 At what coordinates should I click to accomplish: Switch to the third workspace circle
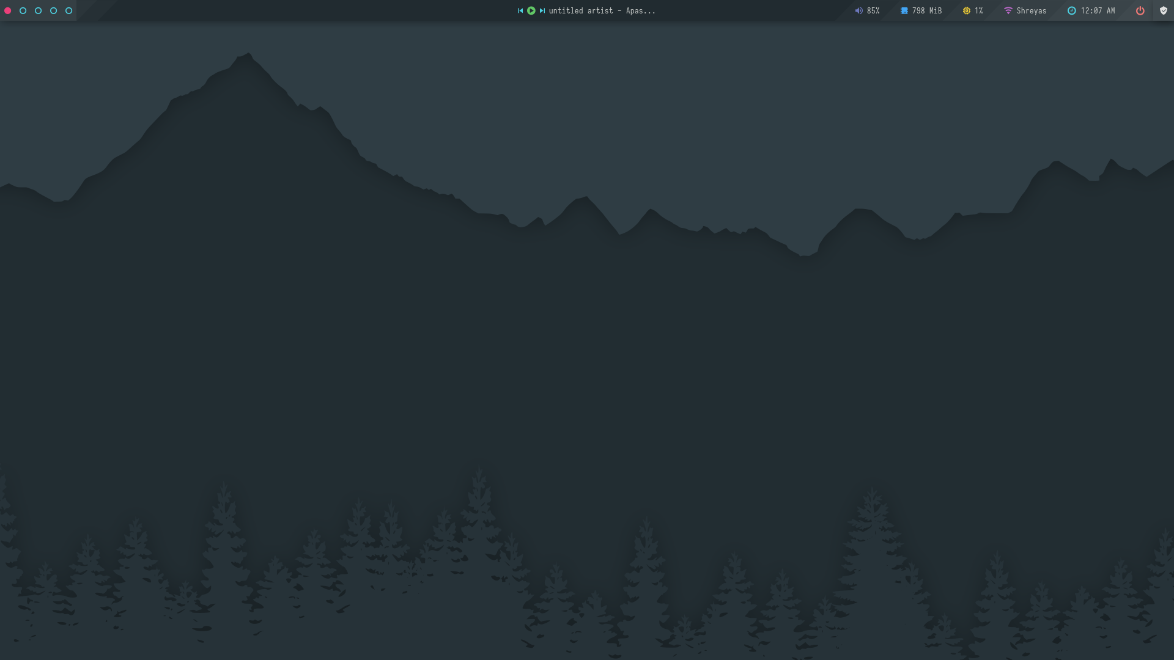(x=39, y=10)
